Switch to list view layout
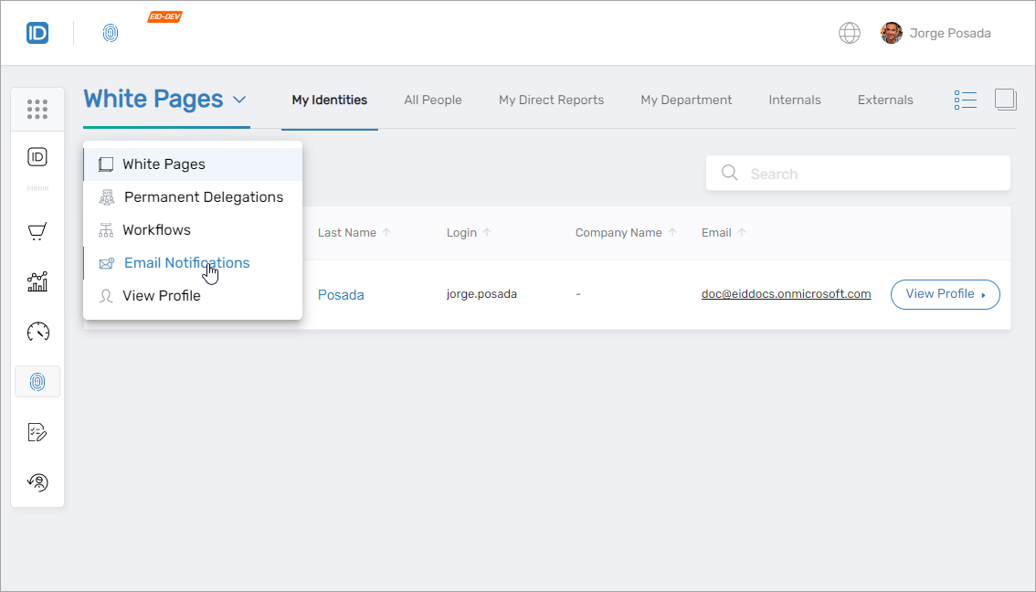 pyautogui.click(x=965, y=100)
